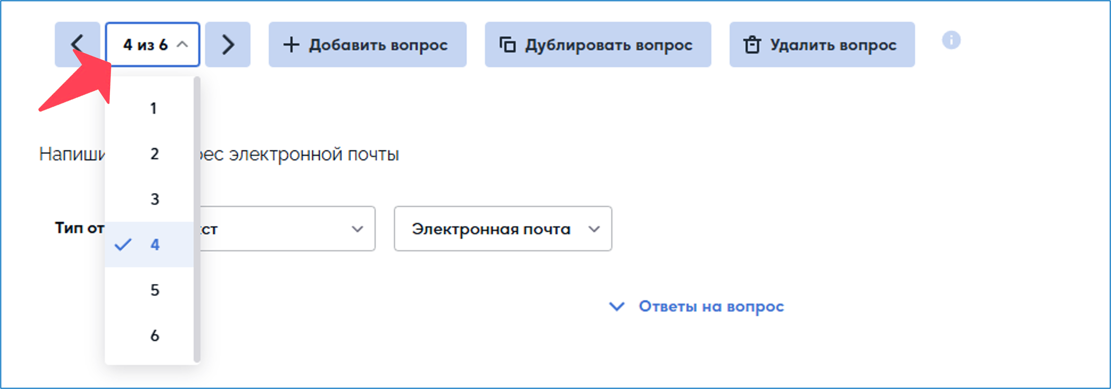The height and width of the screenshot is (389, 1111).
Task: Click the trash icon to delete question
Action: point(752,45)
